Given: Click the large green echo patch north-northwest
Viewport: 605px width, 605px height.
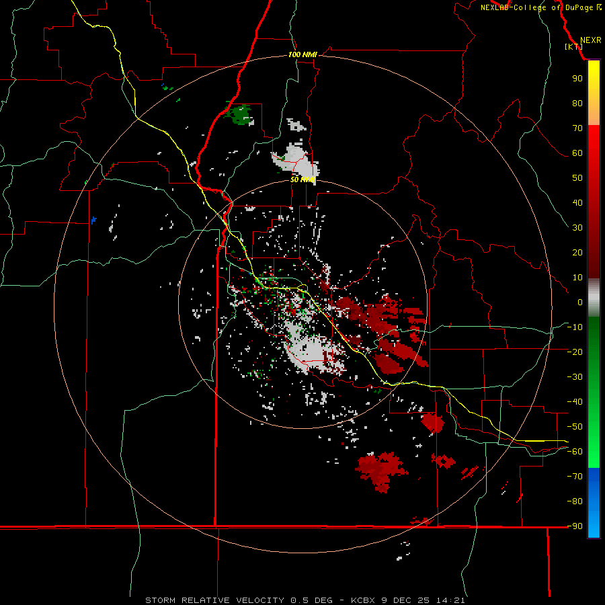Looking at the screenshot, I should point(239,114).
